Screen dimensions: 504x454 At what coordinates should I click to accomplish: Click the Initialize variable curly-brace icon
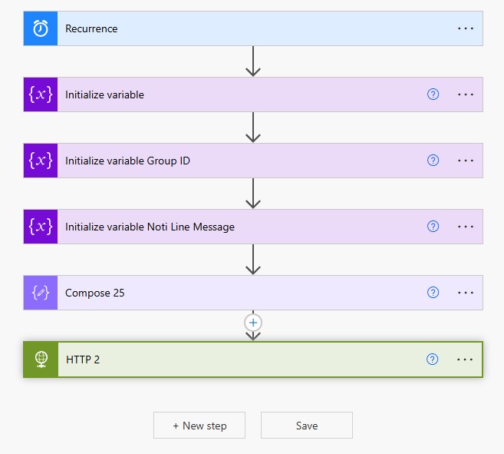[41, 94]
